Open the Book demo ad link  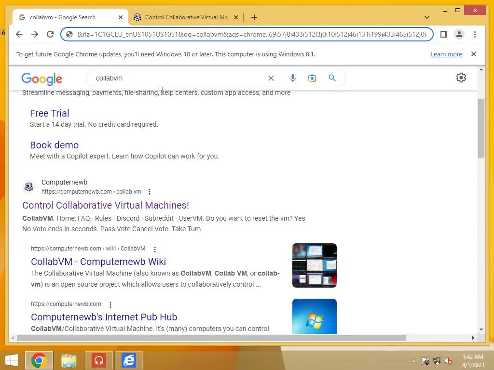click(x=54, y=145)
